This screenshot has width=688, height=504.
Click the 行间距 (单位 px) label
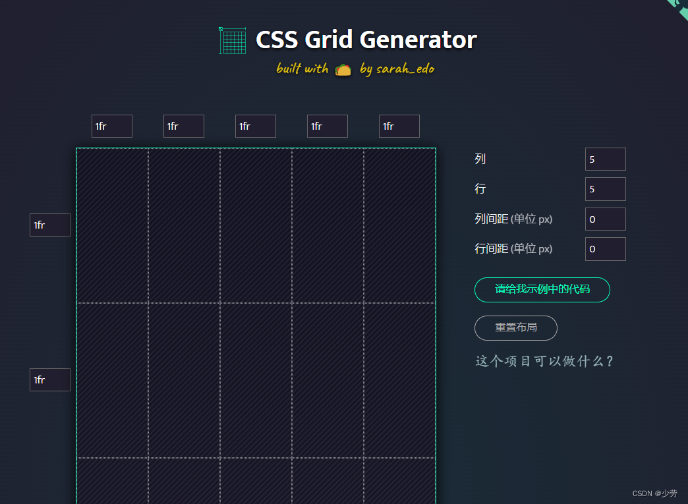(513, 249)
